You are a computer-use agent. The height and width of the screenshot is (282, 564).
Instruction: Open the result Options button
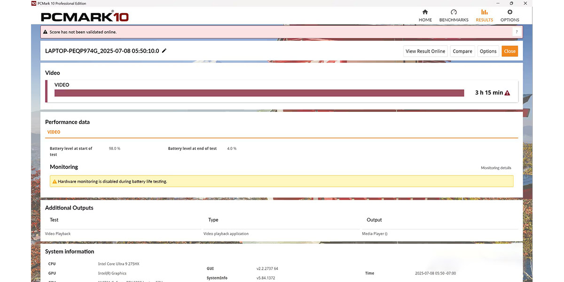[488, 51]
